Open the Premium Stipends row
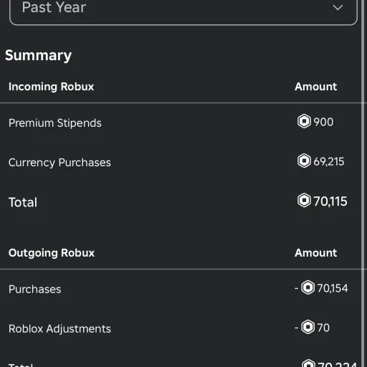The image size is (367, 367). click(181, 123)
